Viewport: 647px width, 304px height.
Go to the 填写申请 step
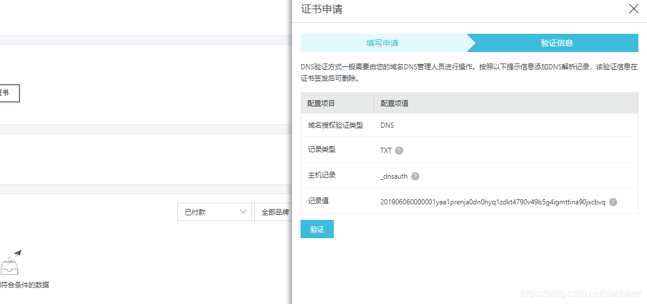coord(383,43)
